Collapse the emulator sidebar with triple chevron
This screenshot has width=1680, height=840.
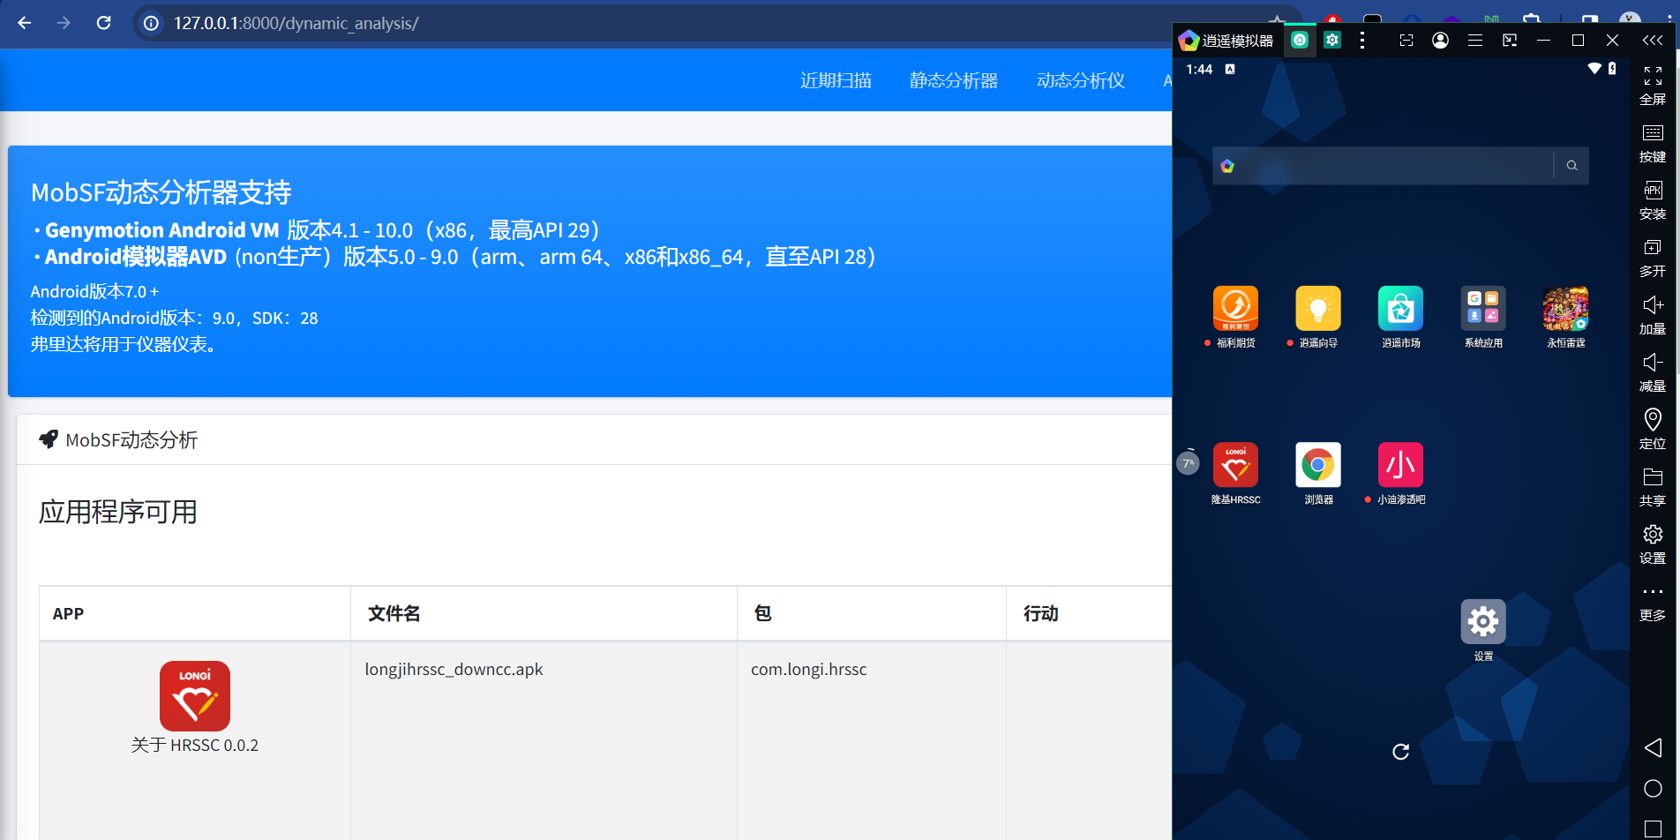1653,40
